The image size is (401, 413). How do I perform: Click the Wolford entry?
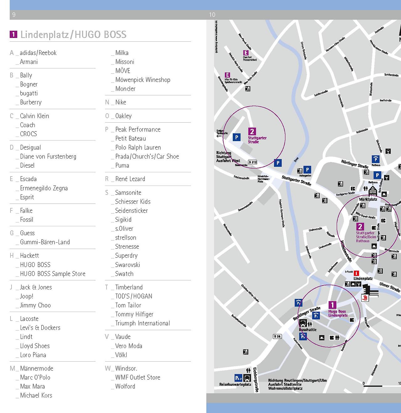(x=125, y=386)
